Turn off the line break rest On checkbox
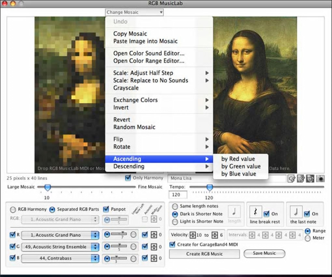 click(267, 214)
